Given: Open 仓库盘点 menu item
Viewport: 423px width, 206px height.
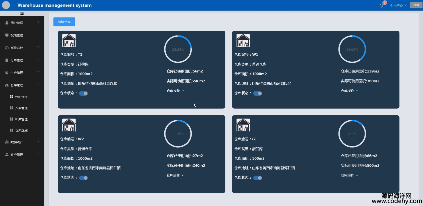Looking at the screenshot, I should point(22,130).
